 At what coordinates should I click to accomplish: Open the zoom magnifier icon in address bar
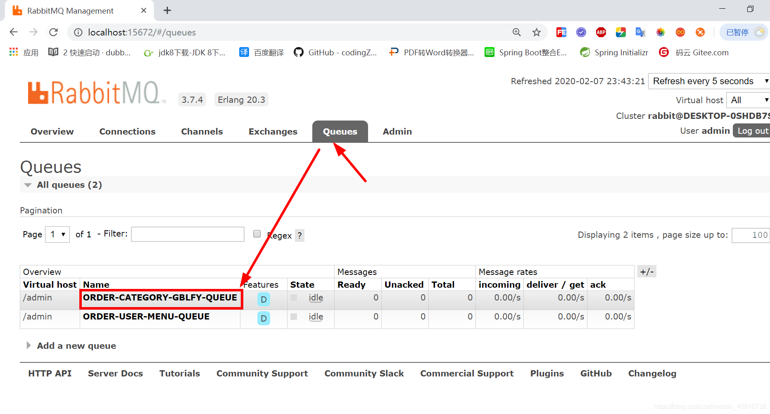516,32
